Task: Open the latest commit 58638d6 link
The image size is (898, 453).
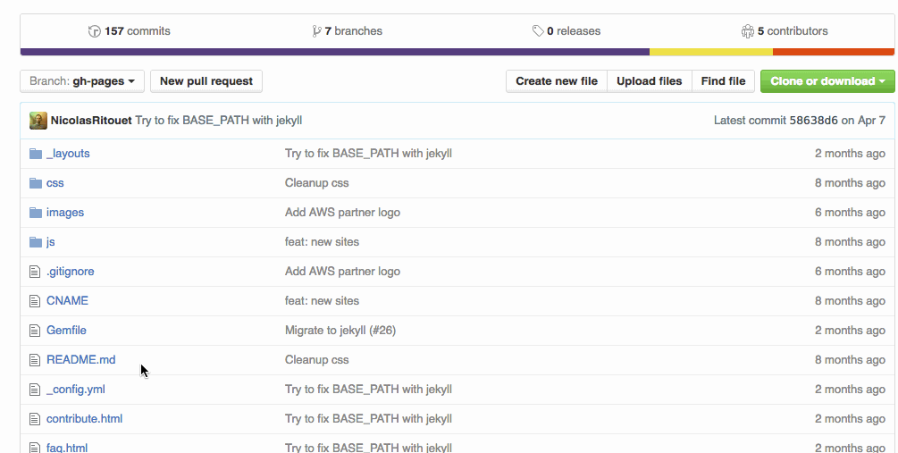Action: (x=813, y=121)
